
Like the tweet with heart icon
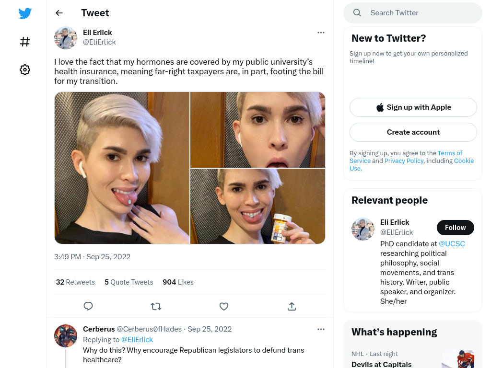tap(224, 306)
